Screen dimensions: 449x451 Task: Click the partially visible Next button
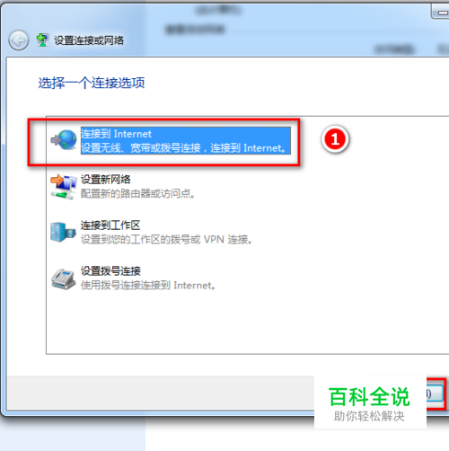[x=436, y=394]
